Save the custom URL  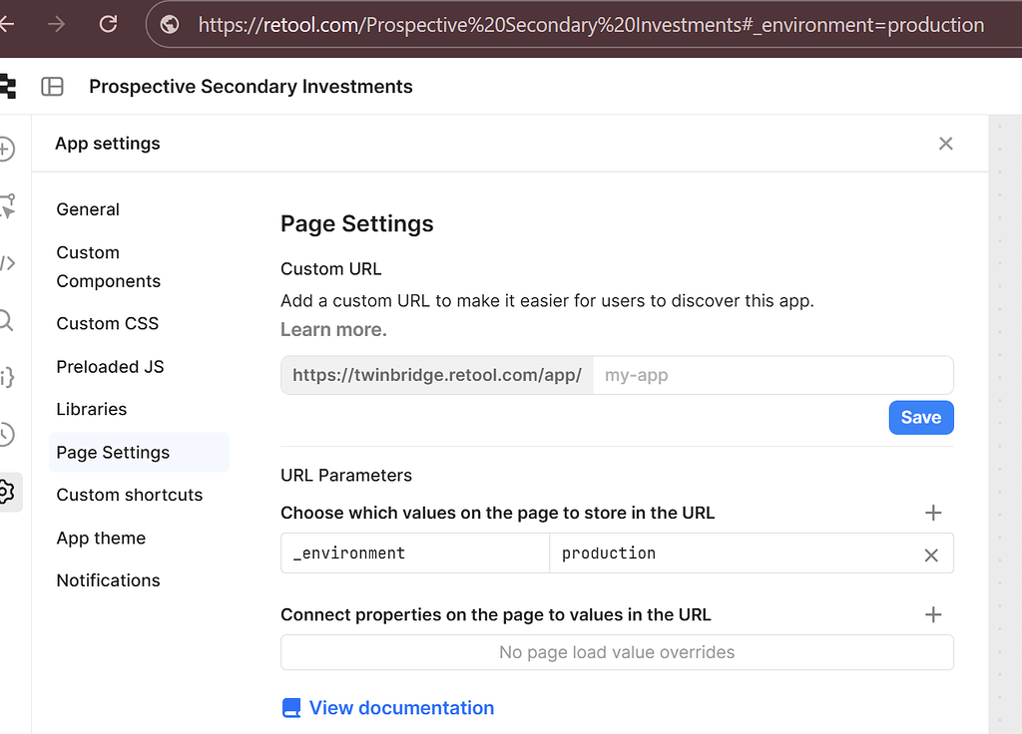pyautogui.click(x=921, y=418)
